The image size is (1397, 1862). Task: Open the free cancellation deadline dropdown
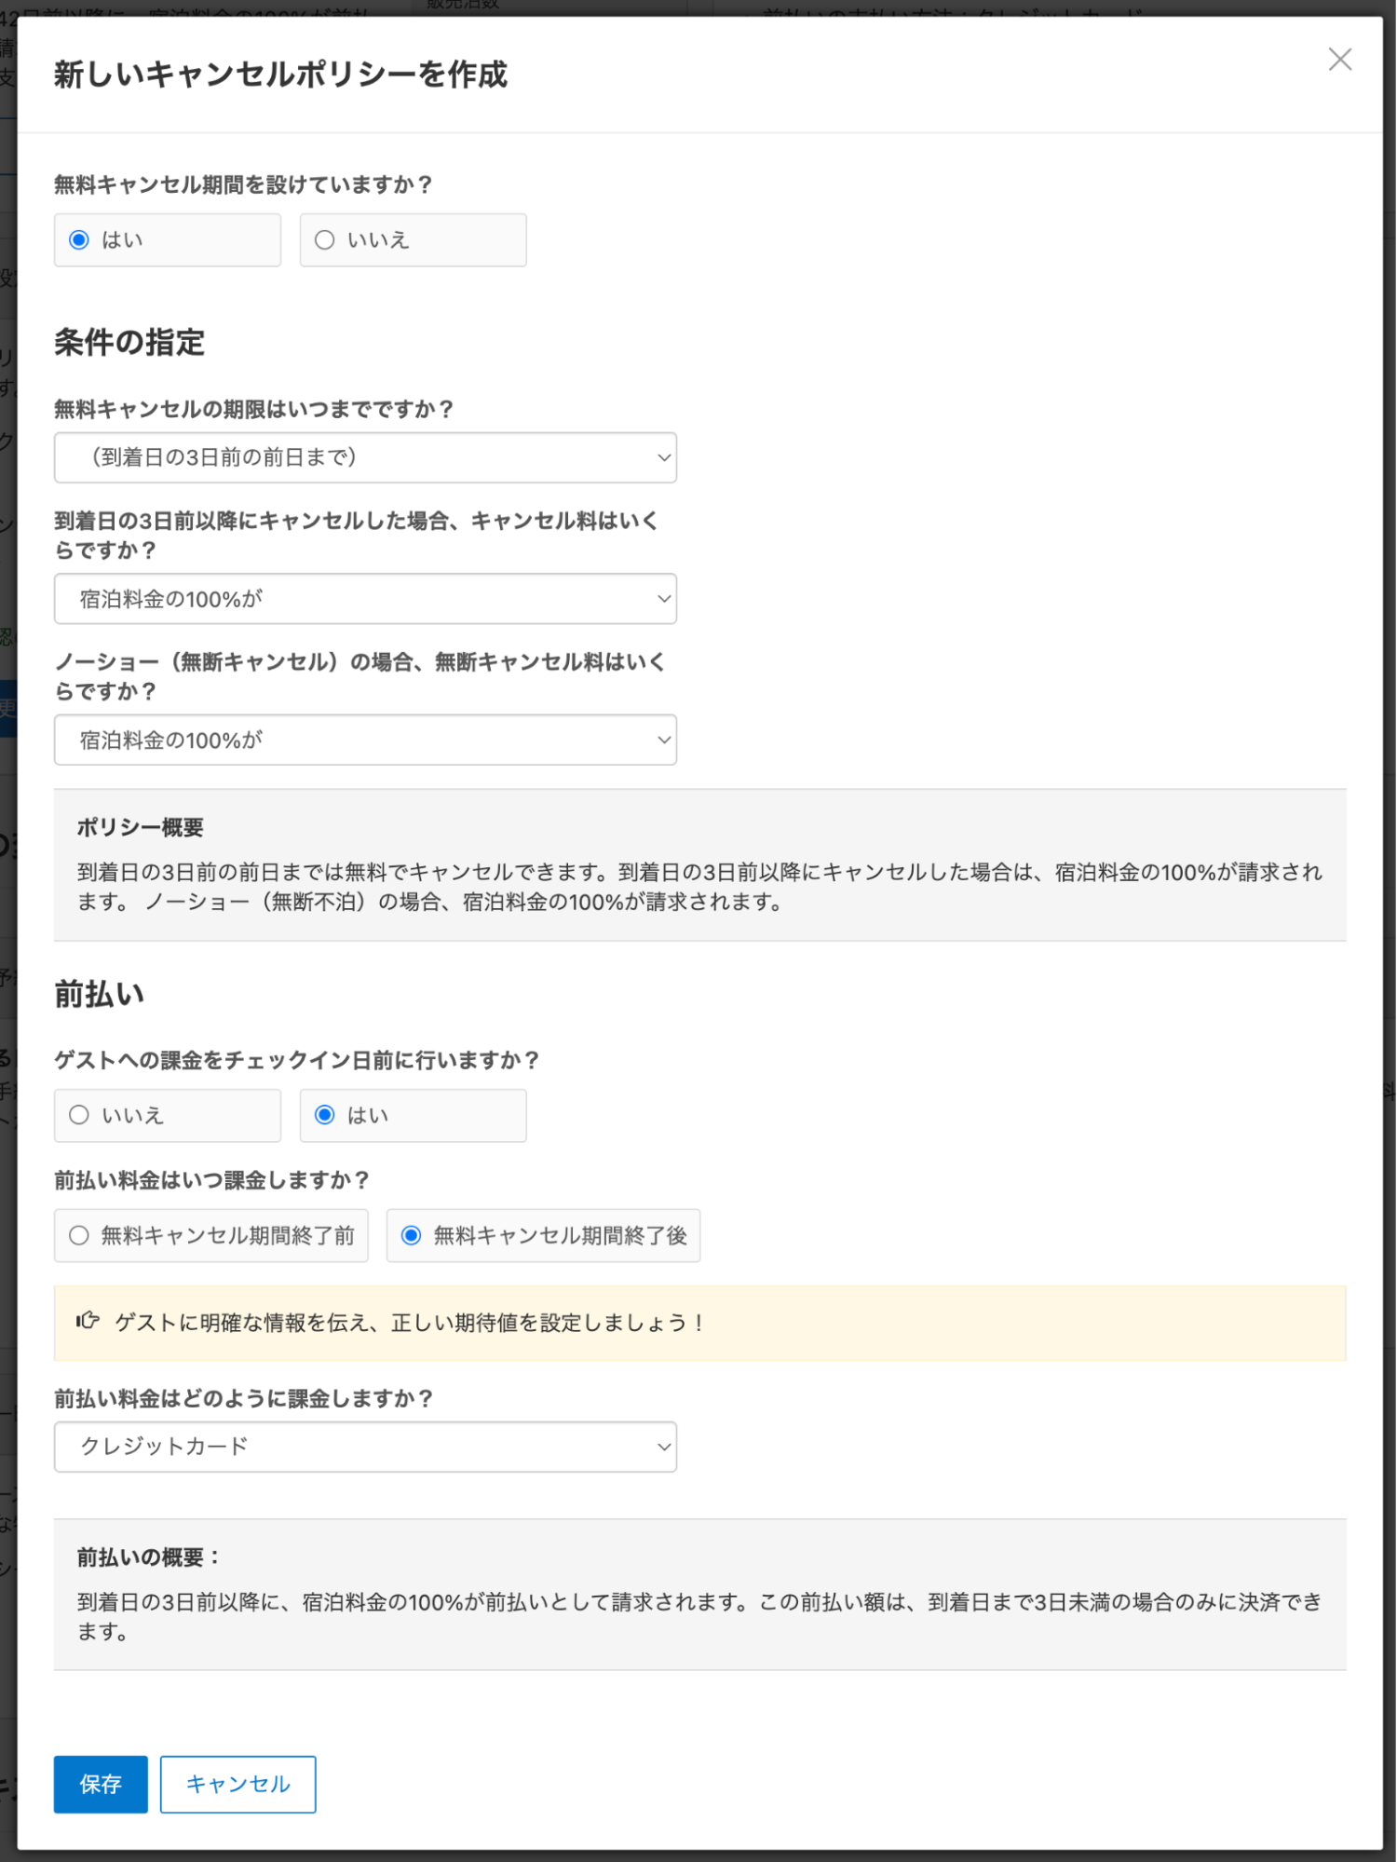coord(365,457)
